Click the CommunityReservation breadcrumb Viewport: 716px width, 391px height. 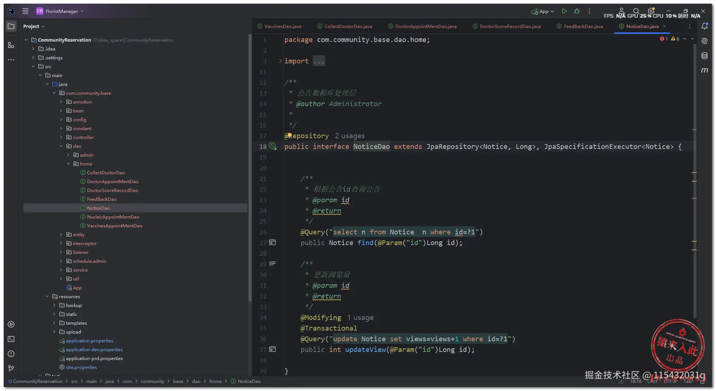pos(35,381)
